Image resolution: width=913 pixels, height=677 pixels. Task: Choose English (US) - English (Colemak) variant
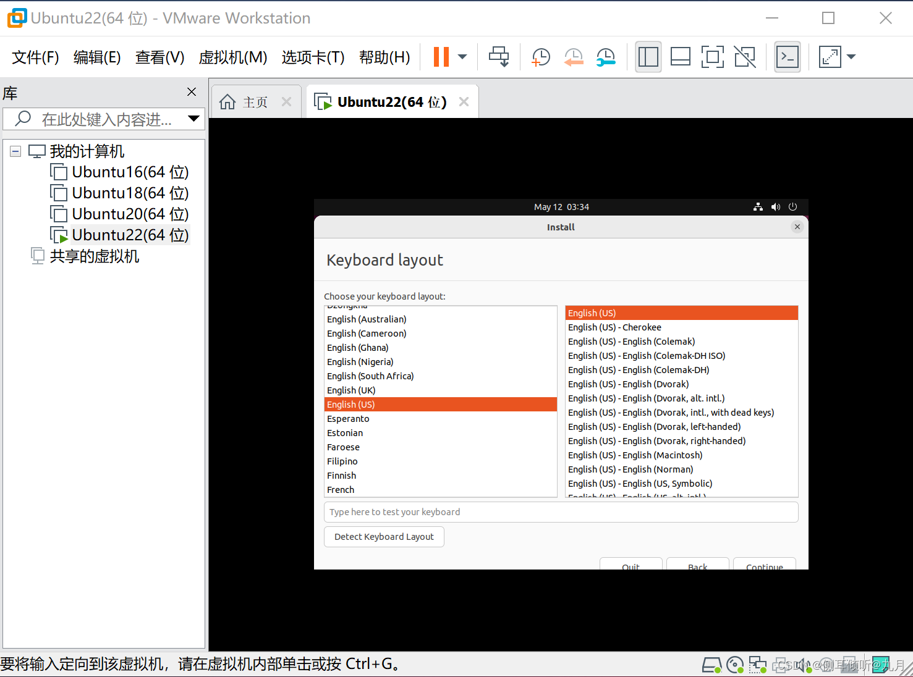[682, 342]
